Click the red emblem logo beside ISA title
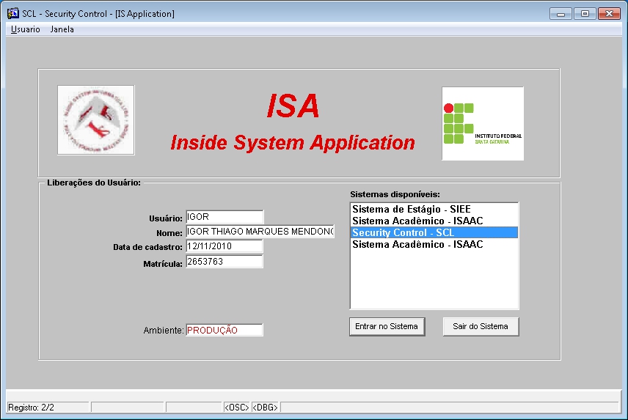 pyautogui.click(x=96, y=120)
